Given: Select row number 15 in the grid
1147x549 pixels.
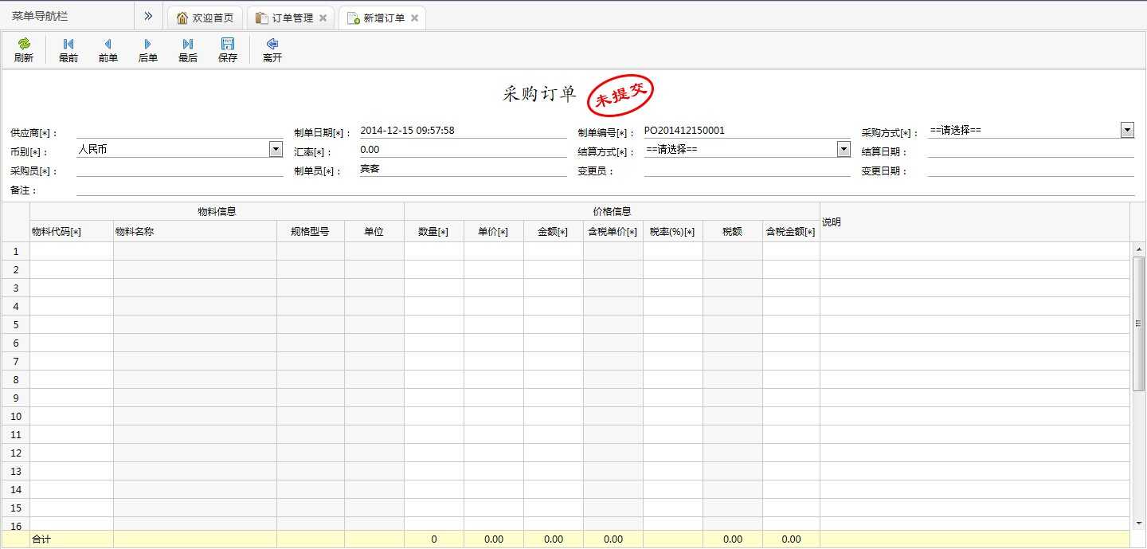Looking at the screenshot, I should (16, 508).
